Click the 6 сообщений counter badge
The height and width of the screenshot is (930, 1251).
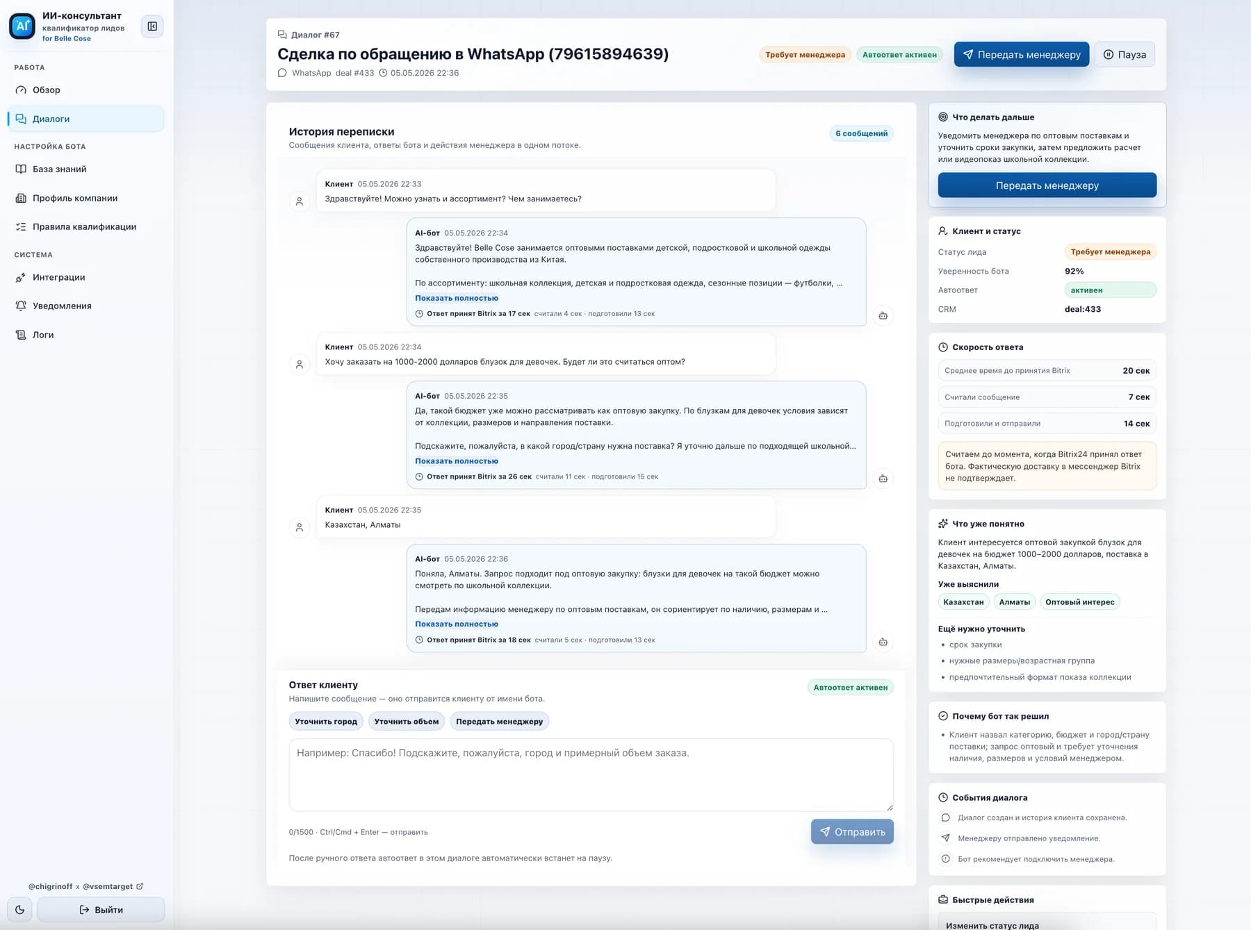click(x=861, y=133)
